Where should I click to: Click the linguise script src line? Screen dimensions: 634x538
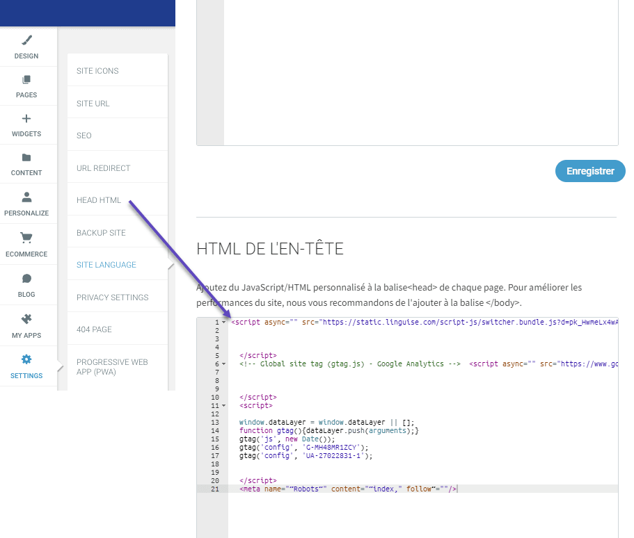(x=425, y=322)
